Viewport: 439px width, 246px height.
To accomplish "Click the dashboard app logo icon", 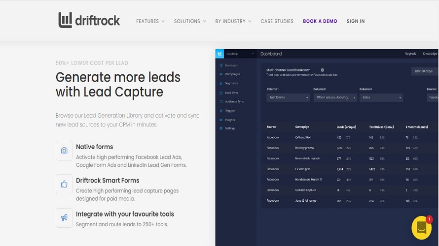I will (x=219, y=54).
